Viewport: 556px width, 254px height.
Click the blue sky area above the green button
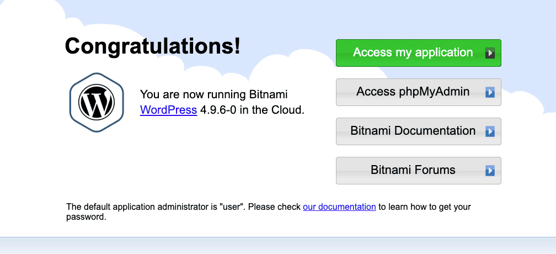click(x=419, y=19)
